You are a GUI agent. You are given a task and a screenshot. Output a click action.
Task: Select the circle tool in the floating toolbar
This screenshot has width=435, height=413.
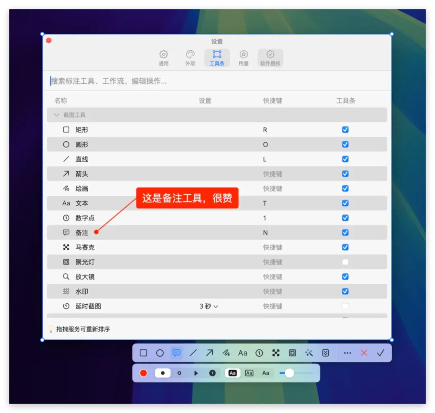pyautogui.click(x=160, y=353)
